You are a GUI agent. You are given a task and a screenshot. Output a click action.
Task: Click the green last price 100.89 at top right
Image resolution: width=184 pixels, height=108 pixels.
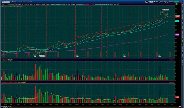coord(177,2)
